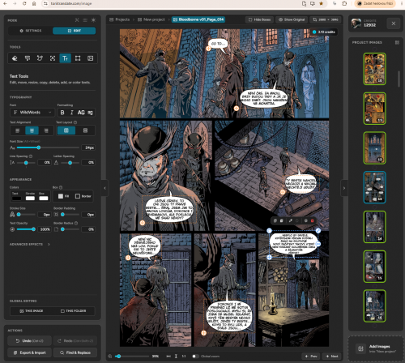The height and width of the screenshot is (363, 405).
Task: Adjust the Font Size slider
Action: click(x=48, y=147)
